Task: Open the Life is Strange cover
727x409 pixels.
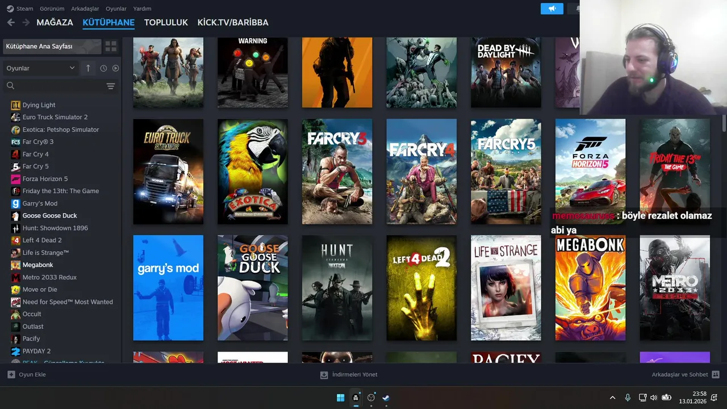Action: pyautogui.click(x=506, y=288)
